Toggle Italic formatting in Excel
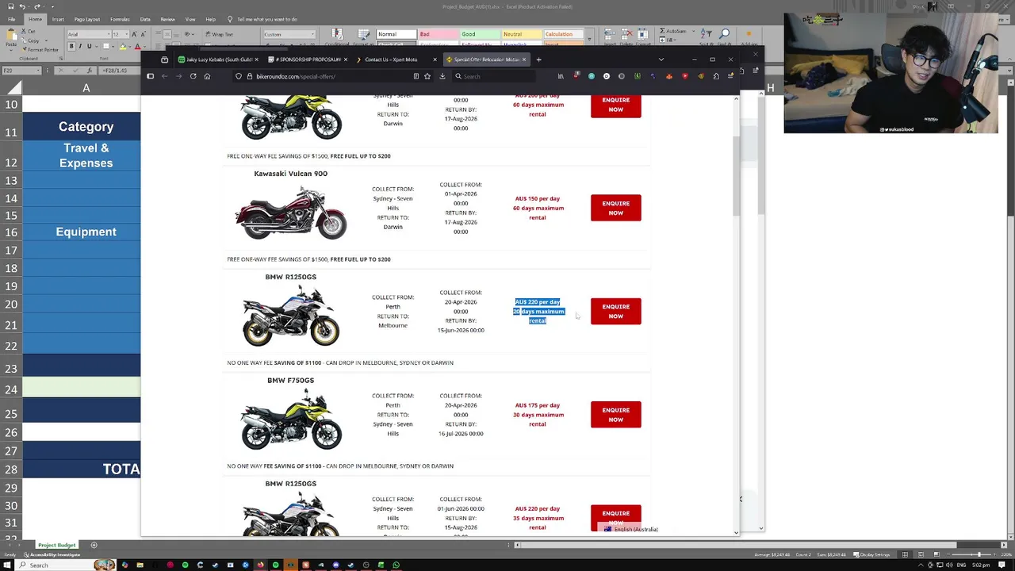 click(x=80, y=47)
